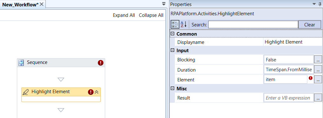Image resolution: width=323 pixels, height=118 pixels.
Task: Edit the Displayname value field
Action: [292, 42]
